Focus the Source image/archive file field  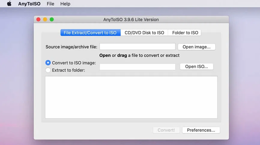point(137,47)
